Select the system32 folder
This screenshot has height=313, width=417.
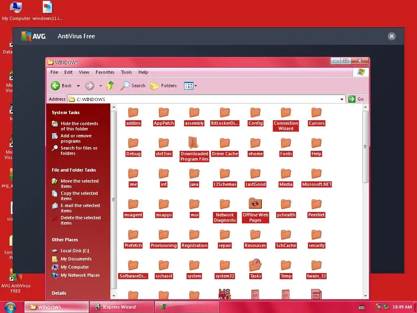225,269
